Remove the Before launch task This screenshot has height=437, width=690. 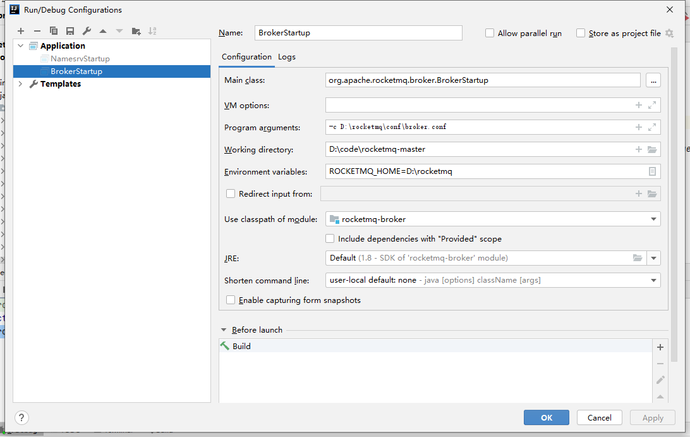(660, 364)
